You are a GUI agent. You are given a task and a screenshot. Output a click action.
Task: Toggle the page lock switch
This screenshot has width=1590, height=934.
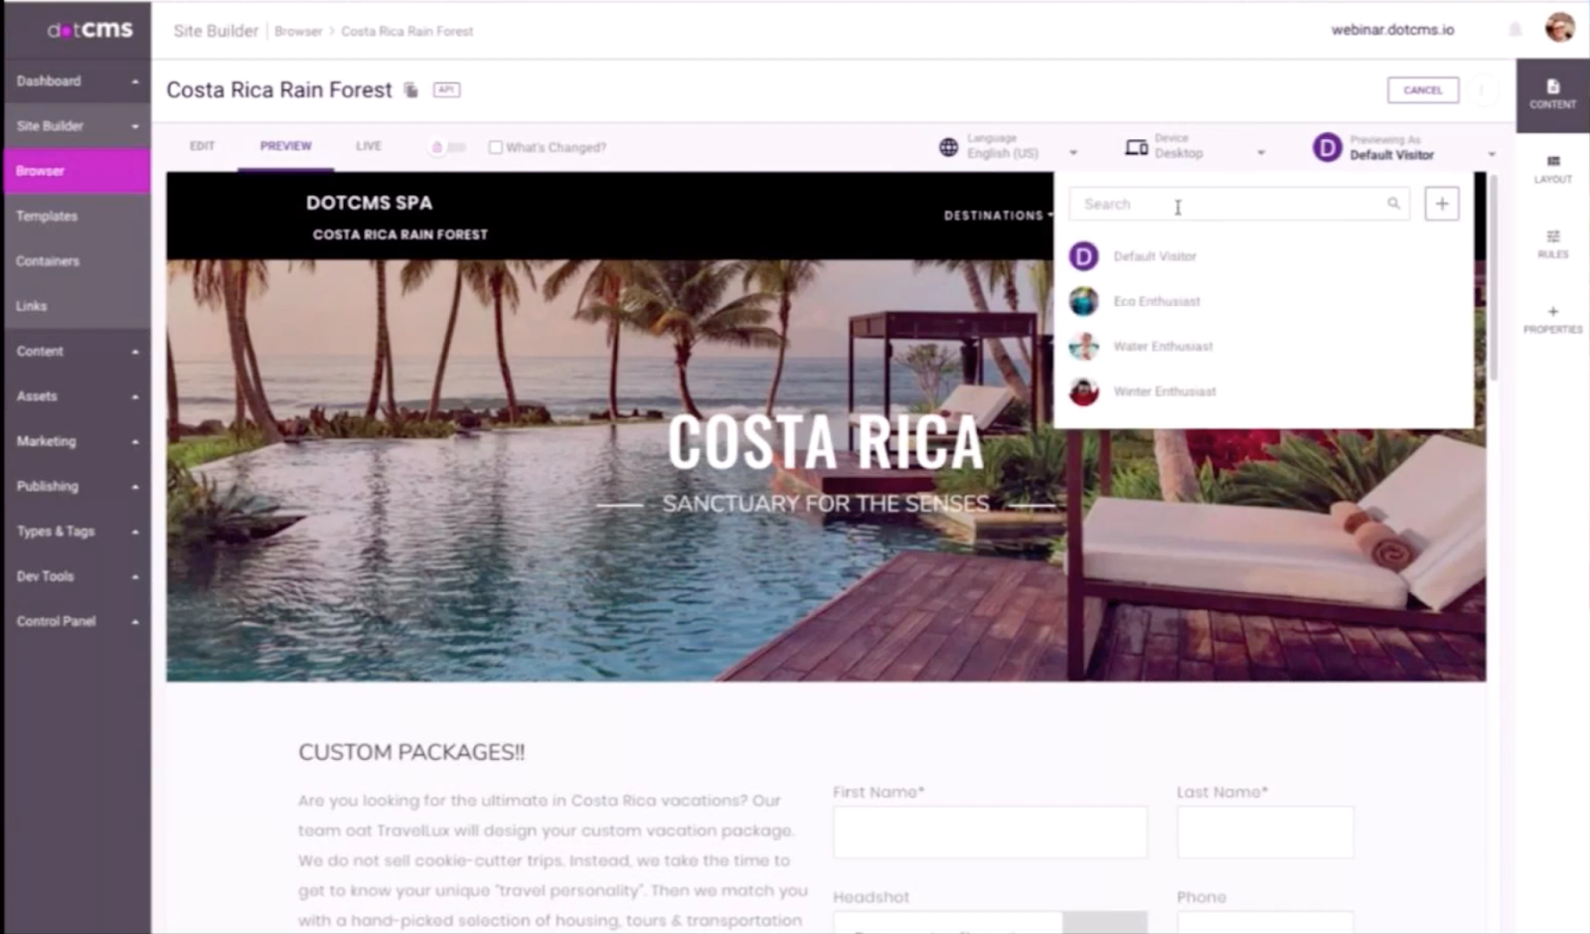(x=448, y=147)
